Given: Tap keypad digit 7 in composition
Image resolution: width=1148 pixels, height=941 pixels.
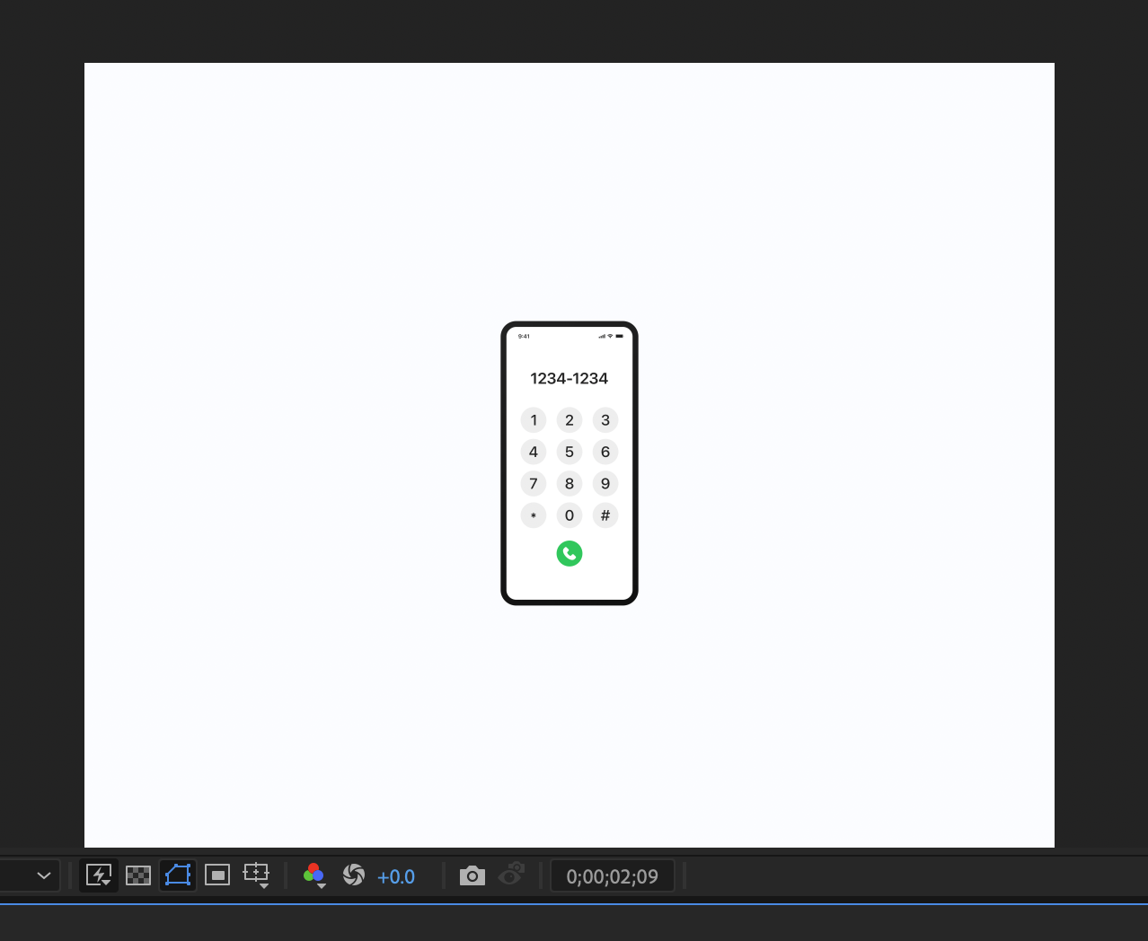Looking at the screenshot, I should [534, 484].
